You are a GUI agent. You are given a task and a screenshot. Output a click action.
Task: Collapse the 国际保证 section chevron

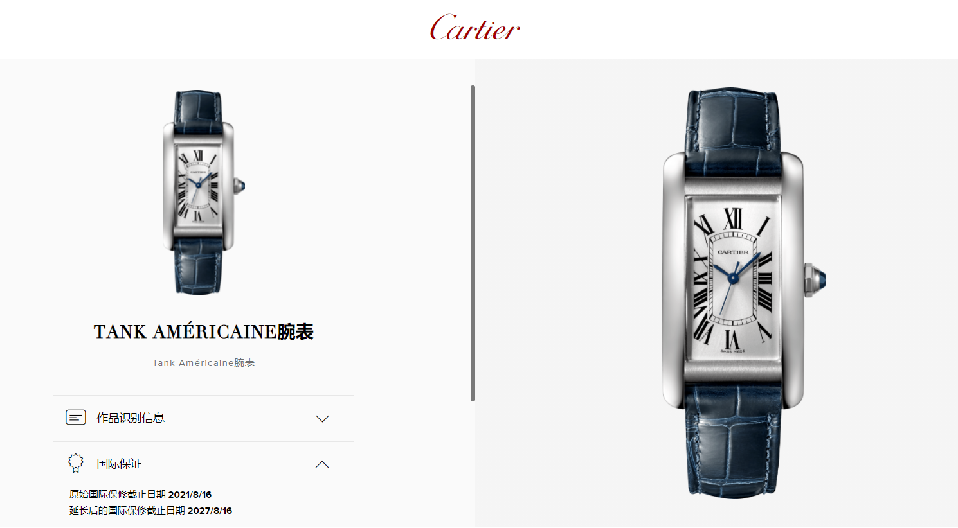pos(322,464)
